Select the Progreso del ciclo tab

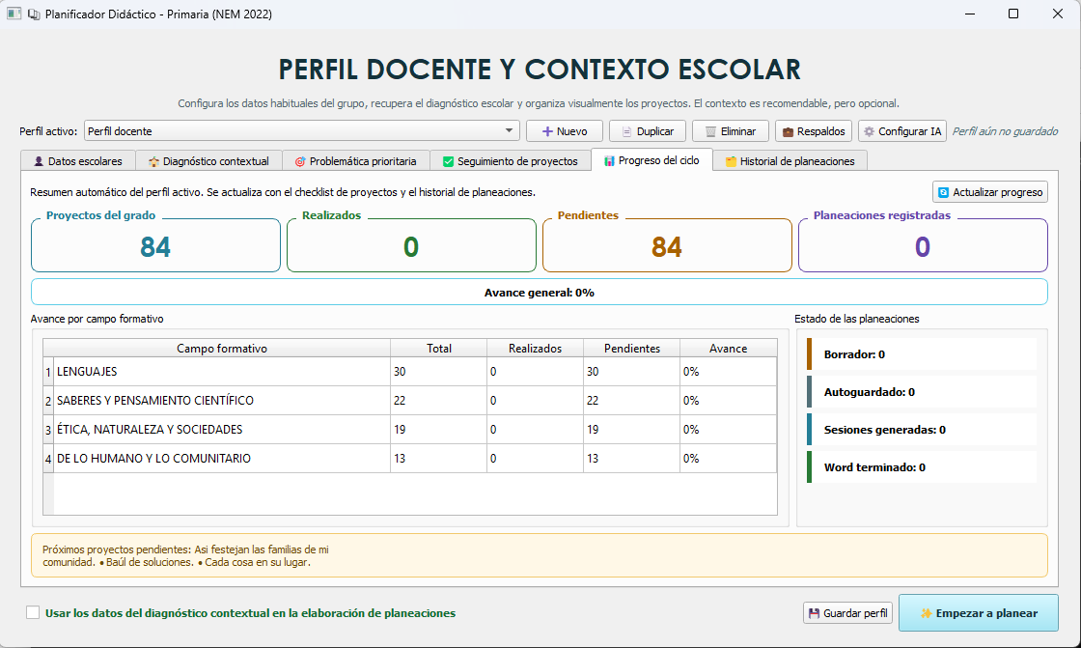(x=651, y=159)
